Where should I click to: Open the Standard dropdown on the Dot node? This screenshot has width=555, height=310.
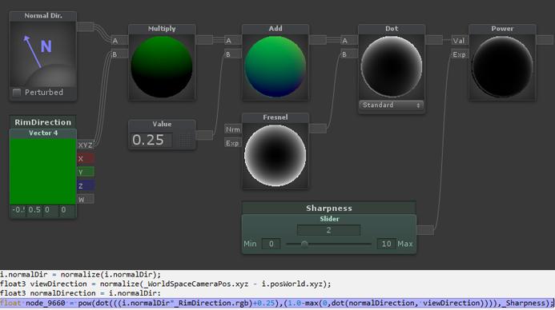click(391, 105)
